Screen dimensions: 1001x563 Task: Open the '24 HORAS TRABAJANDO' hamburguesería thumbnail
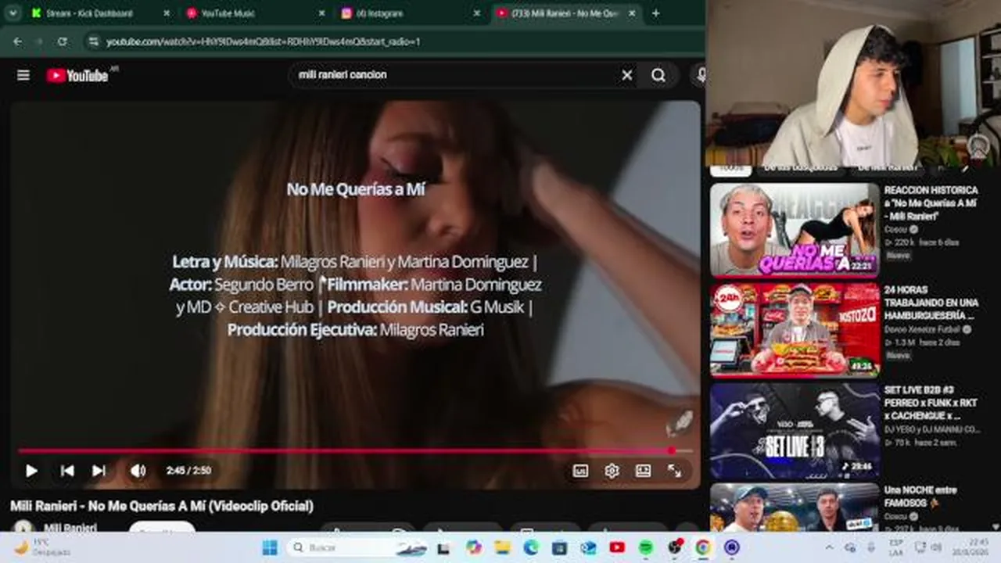click(795, 330)
